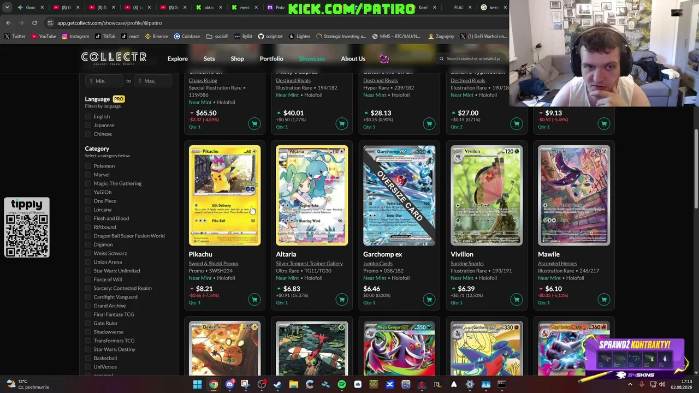Open File Explorer from taskbar
Viewport: 699px width, 393px height.
293,384
